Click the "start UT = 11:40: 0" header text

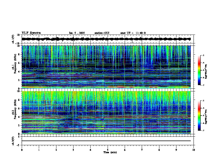[x=133, y=33]
